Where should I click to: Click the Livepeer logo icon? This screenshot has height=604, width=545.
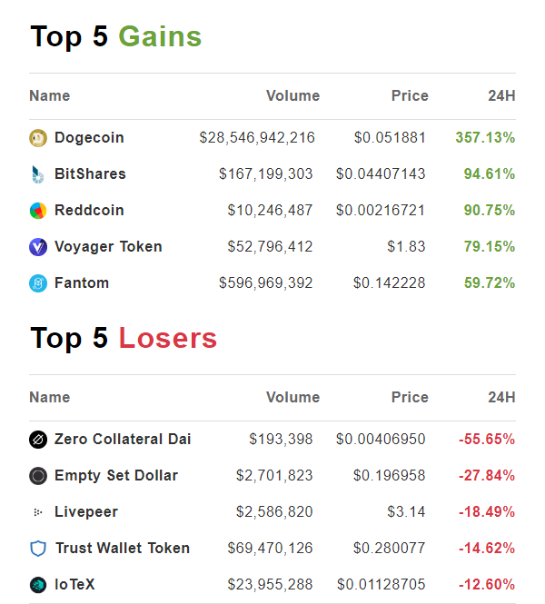pyautogui.click(x=37, y=512)
